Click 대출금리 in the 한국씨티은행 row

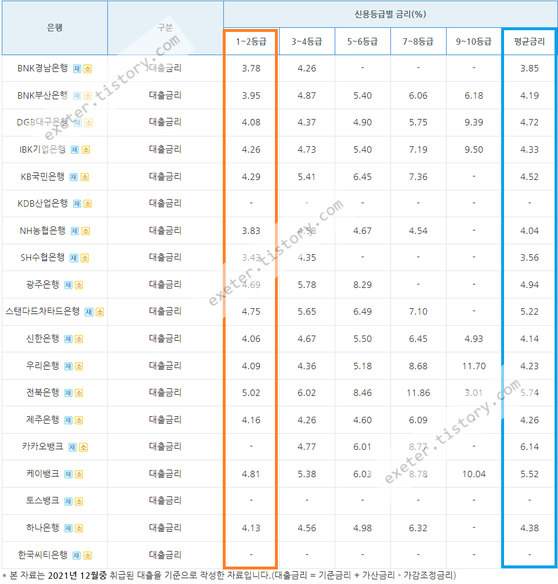click(165, 555)
